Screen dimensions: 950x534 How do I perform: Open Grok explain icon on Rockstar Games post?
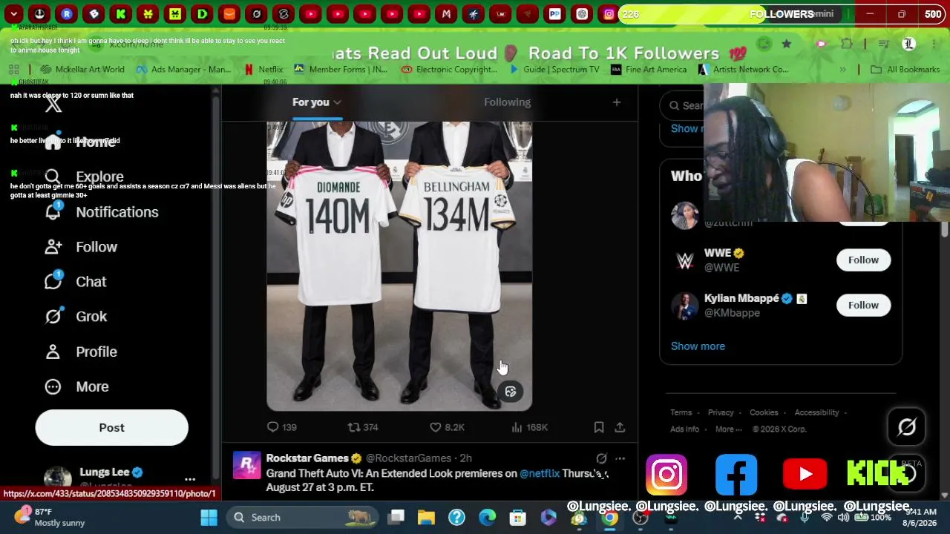[x=601, y=458]
